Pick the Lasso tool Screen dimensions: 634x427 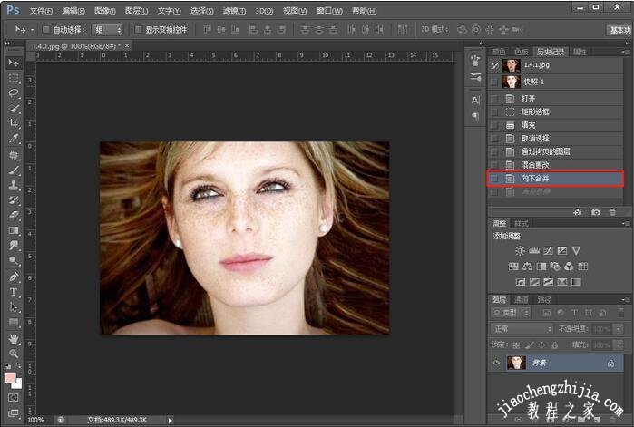14,92
